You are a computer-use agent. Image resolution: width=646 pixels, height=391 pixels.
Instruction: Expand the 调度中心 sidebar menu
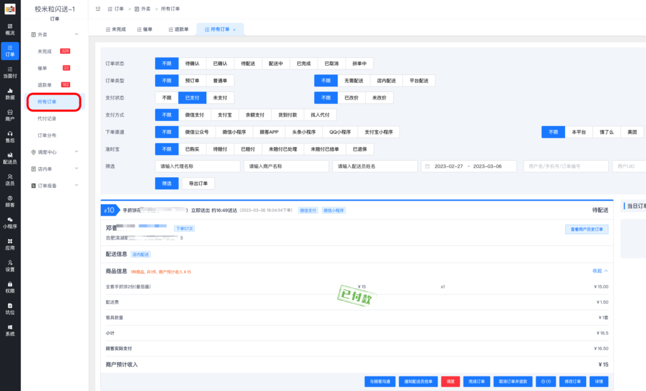[76, 152]
